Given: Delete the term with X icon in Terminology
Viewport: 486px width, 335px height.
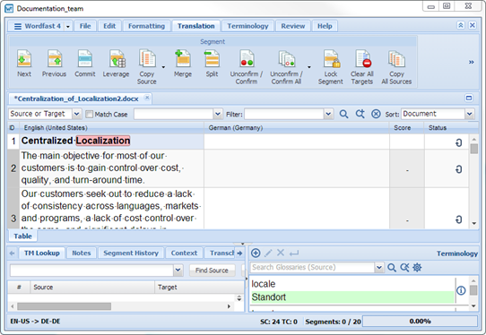Looking at the screenshot, I should click(281, 253).
